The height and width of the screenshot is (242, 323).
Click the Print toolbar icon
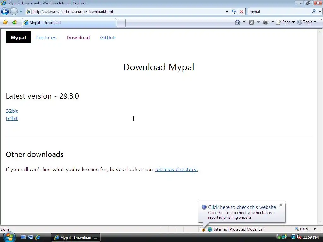pyautogui.click(x=266, y=22)
